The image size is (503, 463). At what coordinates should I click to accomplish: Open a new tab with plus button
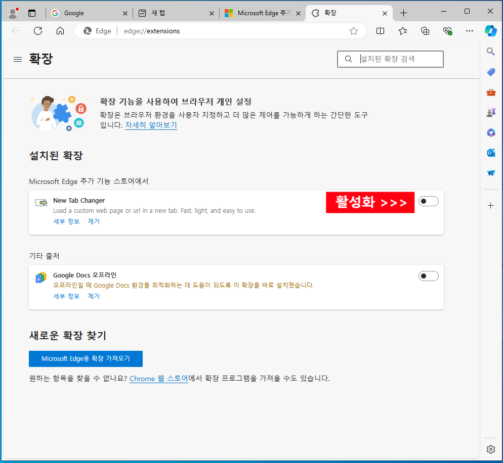(x=403, y=13)
